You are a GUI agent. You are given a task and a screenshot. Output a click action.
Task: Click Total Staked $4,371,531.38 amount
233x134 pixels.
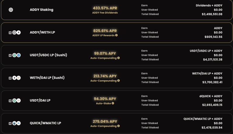coord(213,60)
